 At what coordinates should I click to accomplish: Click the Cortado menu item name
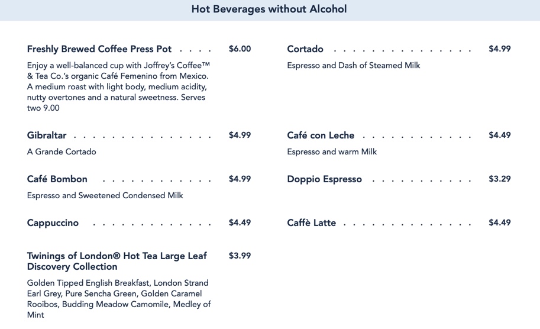tap(305, 49)
